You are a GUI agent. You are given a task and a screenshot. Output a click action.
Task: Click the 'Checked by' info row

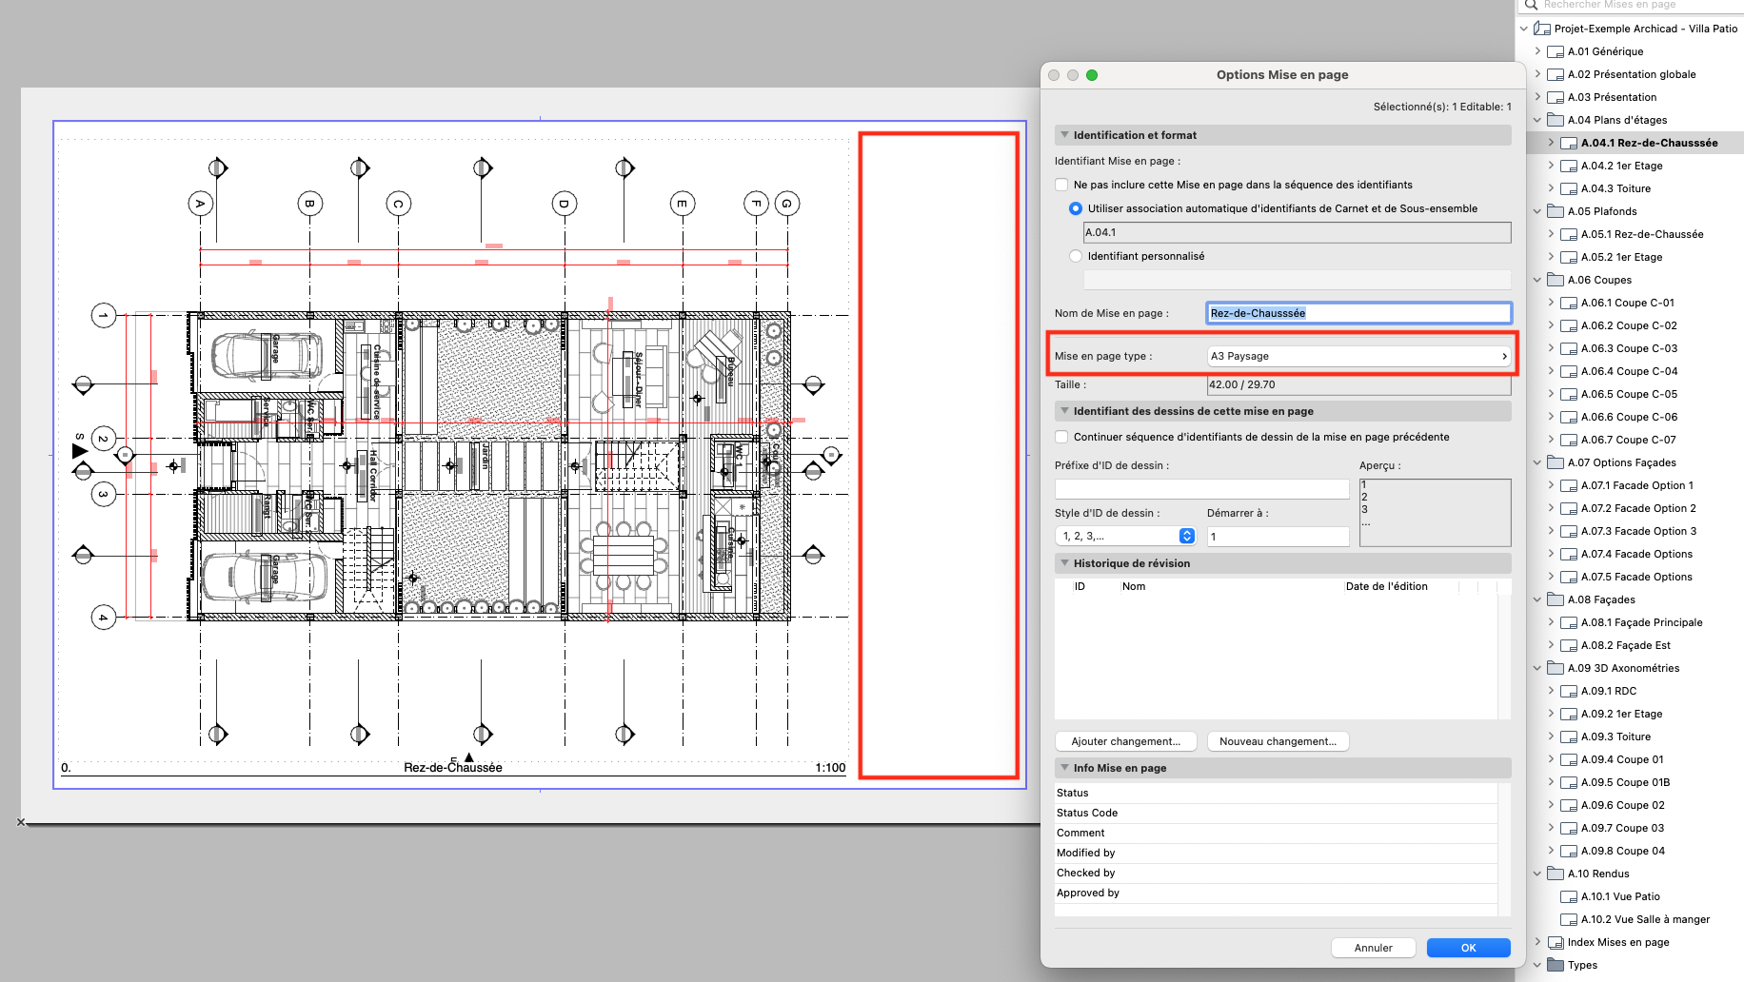point(1276,873)
